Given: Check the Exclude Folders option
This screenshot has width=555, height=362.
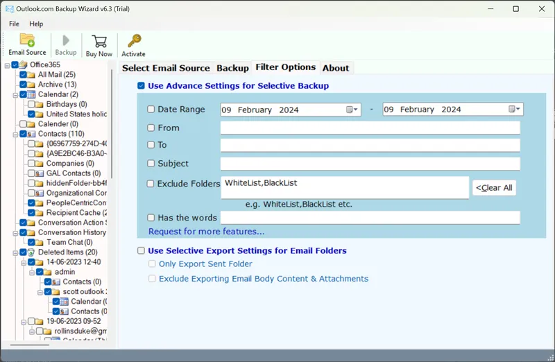Looking at the screenshot, I should (151, 184).
